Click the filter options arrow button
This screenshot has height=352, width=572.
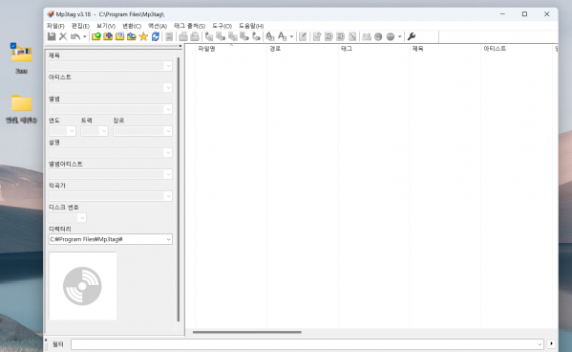551,343
